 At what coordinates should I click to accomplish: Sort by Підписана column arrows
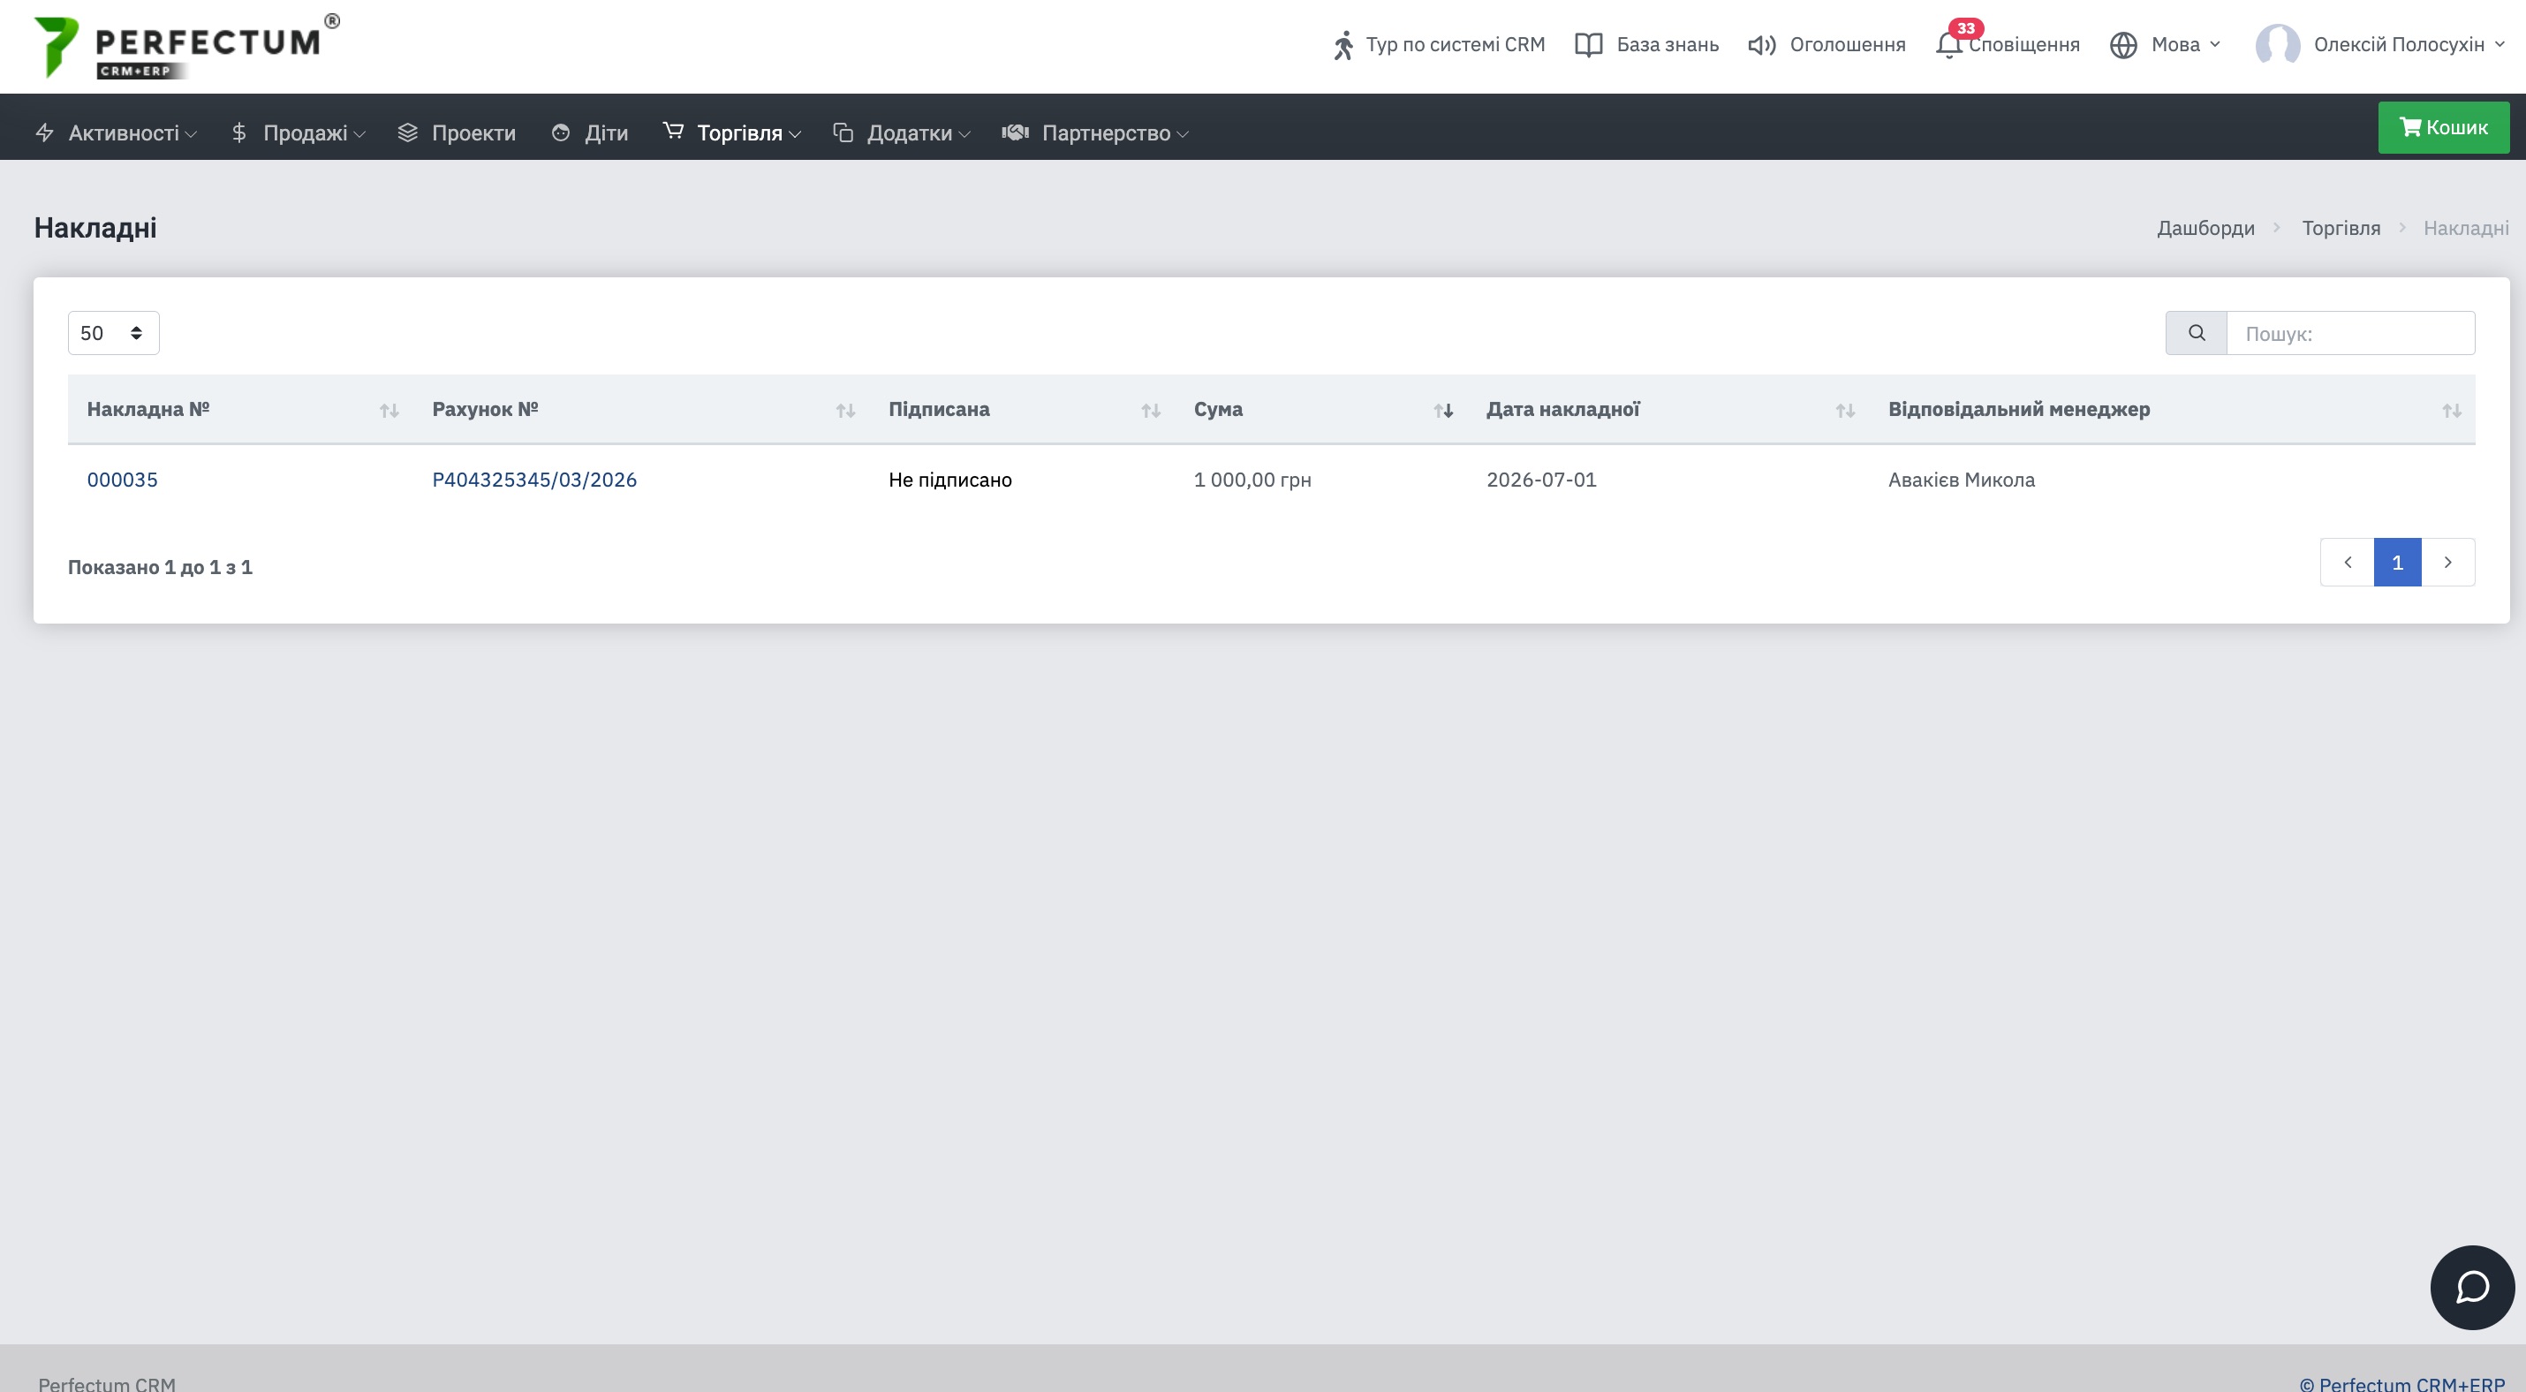coord(1151,411)
